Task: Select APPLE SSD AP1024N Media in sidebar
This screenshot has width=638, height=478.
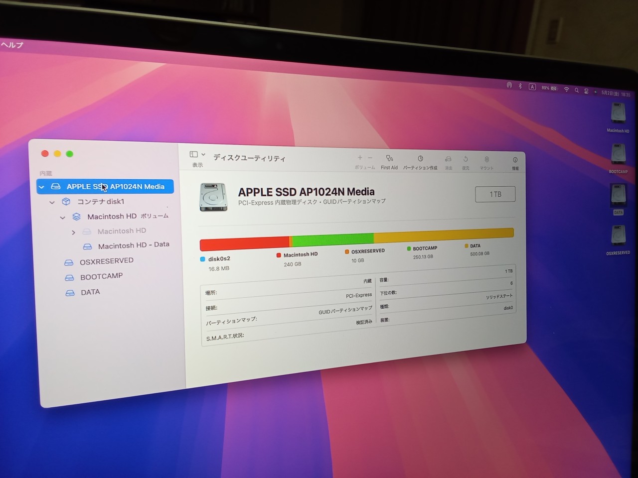Action: [105, 187]
